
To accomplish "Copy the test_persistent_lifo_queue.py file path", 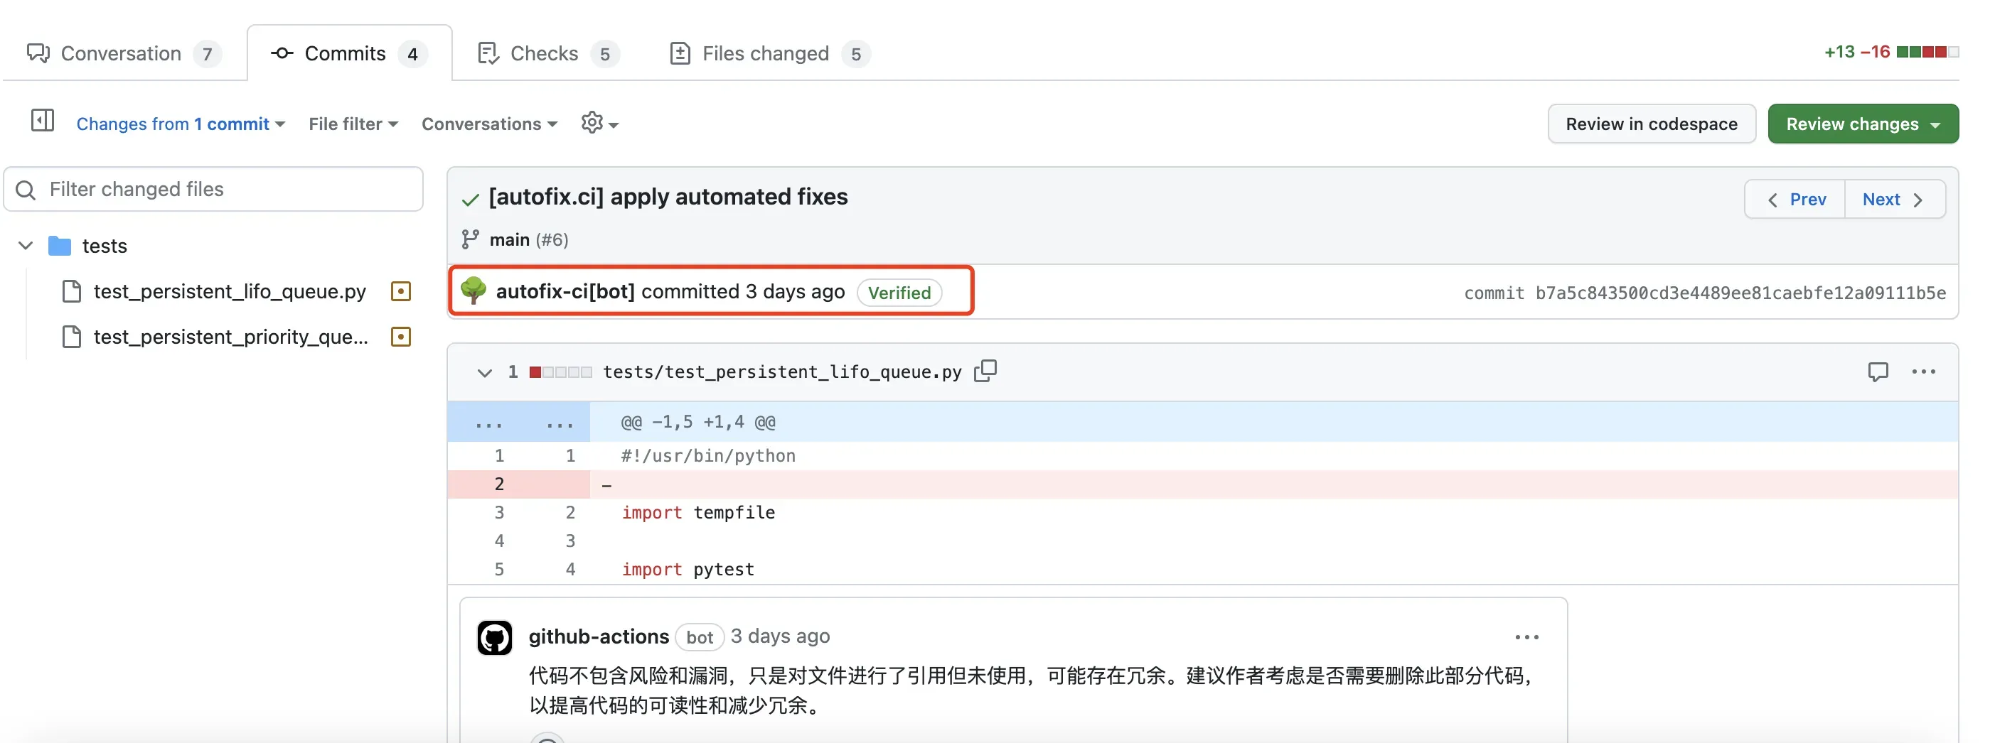I will pyautogui.click(x=985, y=371).
